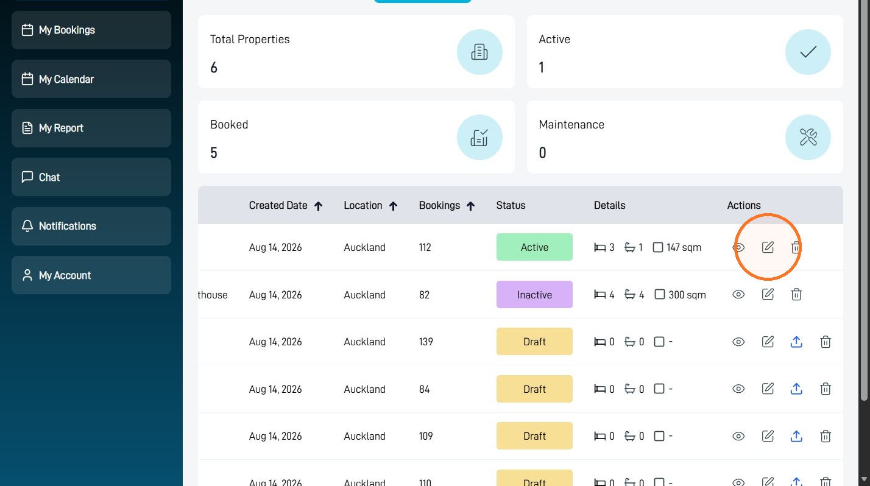Image resolution: width=870 pixels, height=486 pixels.
Task: Delete the draft with 84 bookings
Action: (826, 389)
